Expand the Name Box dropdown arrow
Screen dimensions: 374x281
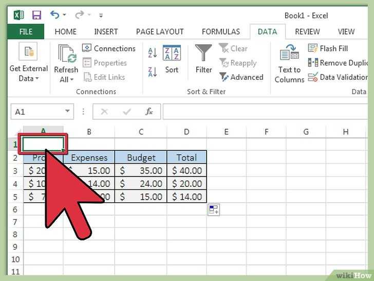pyautogui.click(x=67, y=111)
